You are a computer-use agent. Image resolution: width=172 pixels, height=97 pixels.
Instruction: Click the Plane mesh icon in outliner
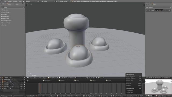click(x=3, y=88)
